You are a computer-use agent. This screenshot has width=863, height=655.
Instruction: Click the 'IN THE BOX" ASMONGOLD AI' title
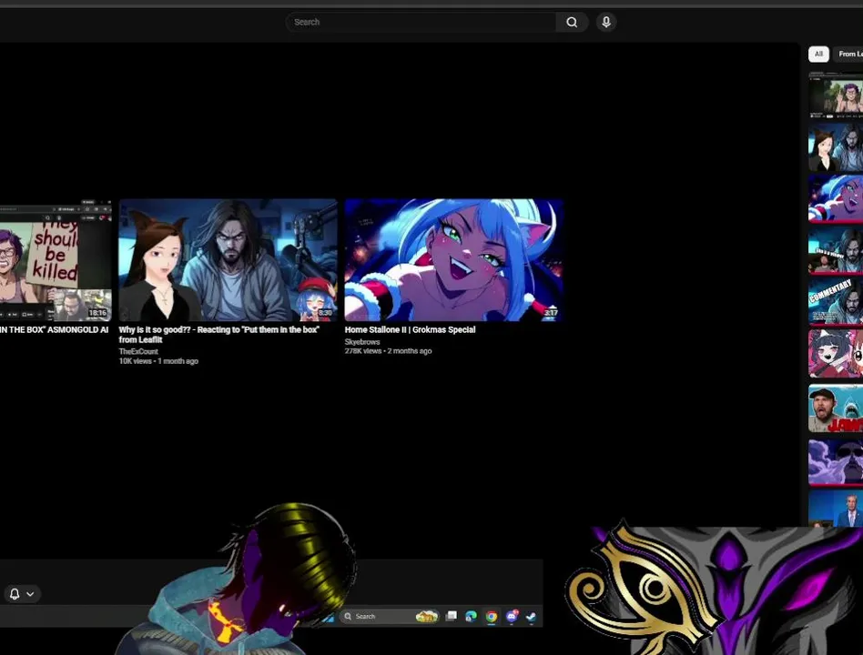[x=54, y=329]
